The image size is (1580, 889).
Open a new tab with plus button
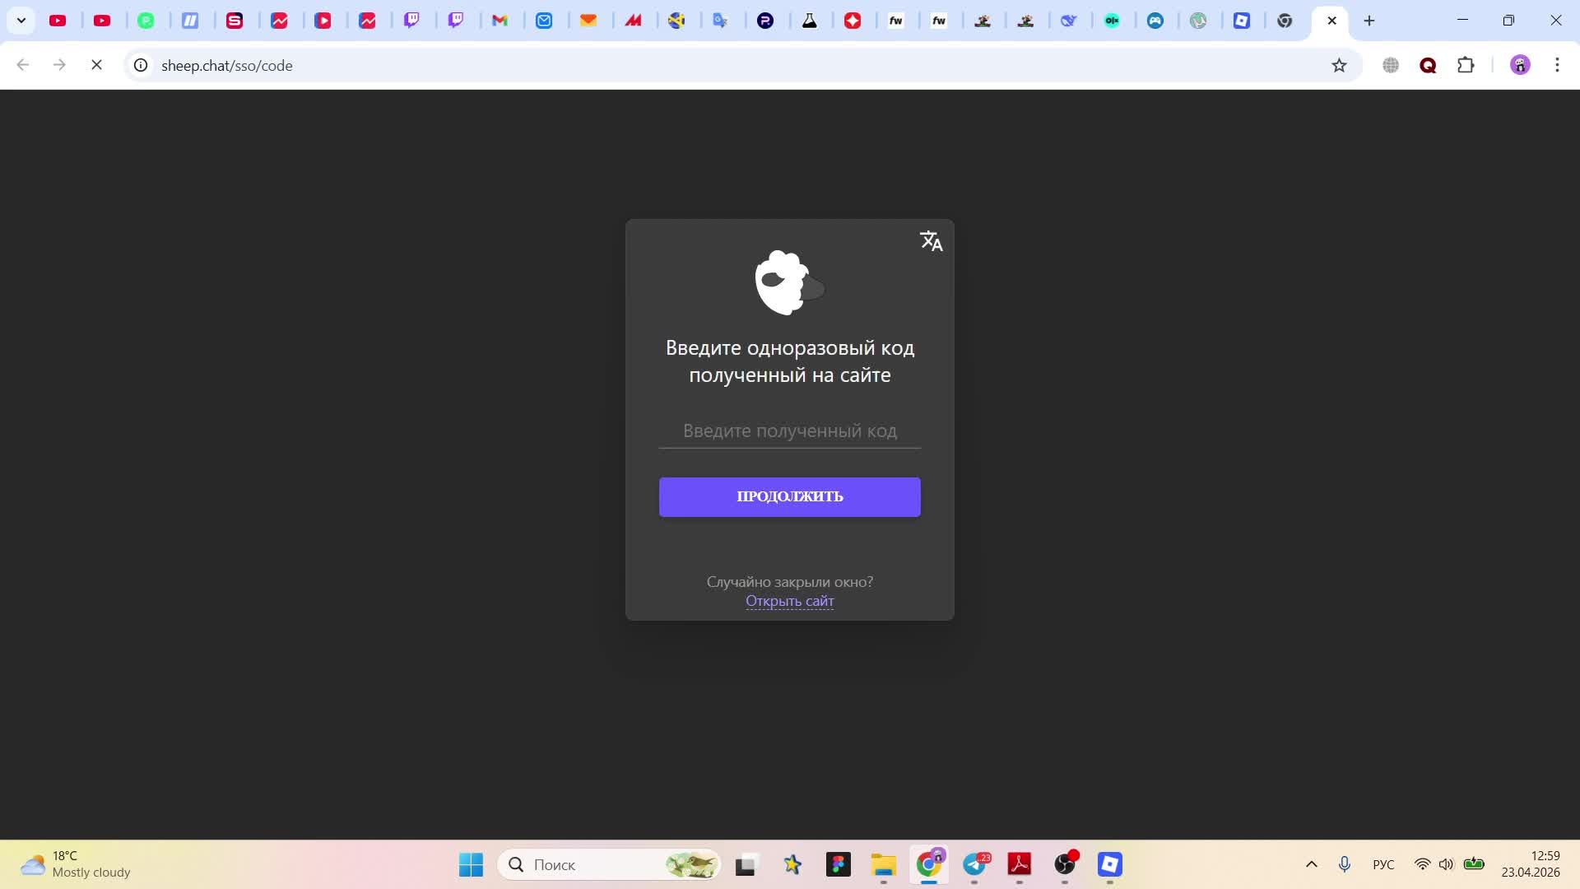1369,21
